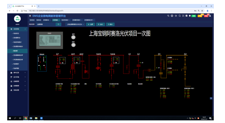Click the station name input field
This screenshot has width=225, height=123.
[x=46, y=24]
